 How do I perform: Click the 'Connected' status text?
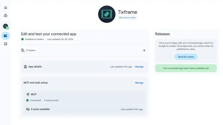point(35,100)
